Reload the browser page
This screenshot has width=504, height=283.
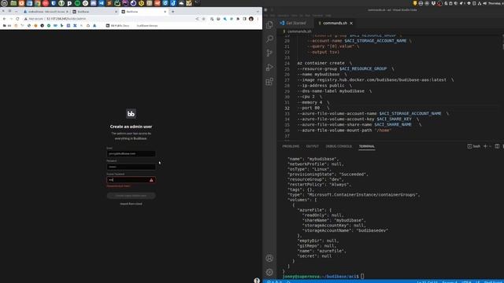(17, 19)
